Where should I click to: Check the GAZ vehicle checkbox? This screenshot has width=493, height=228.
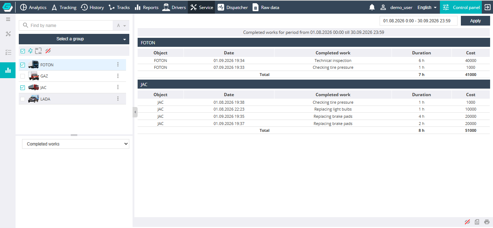(23, 76)
